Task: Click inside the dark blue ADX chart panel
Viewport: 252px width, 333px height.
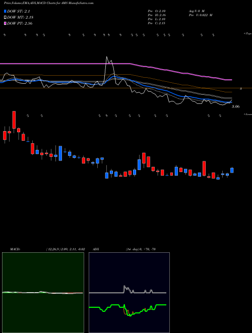Action: [x=129, y=293]
